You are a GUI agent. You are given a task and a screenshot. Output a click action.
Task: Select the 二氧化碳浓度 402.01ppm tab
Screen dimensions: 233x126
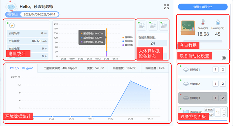pyautogui.click(x=60, y=68)
